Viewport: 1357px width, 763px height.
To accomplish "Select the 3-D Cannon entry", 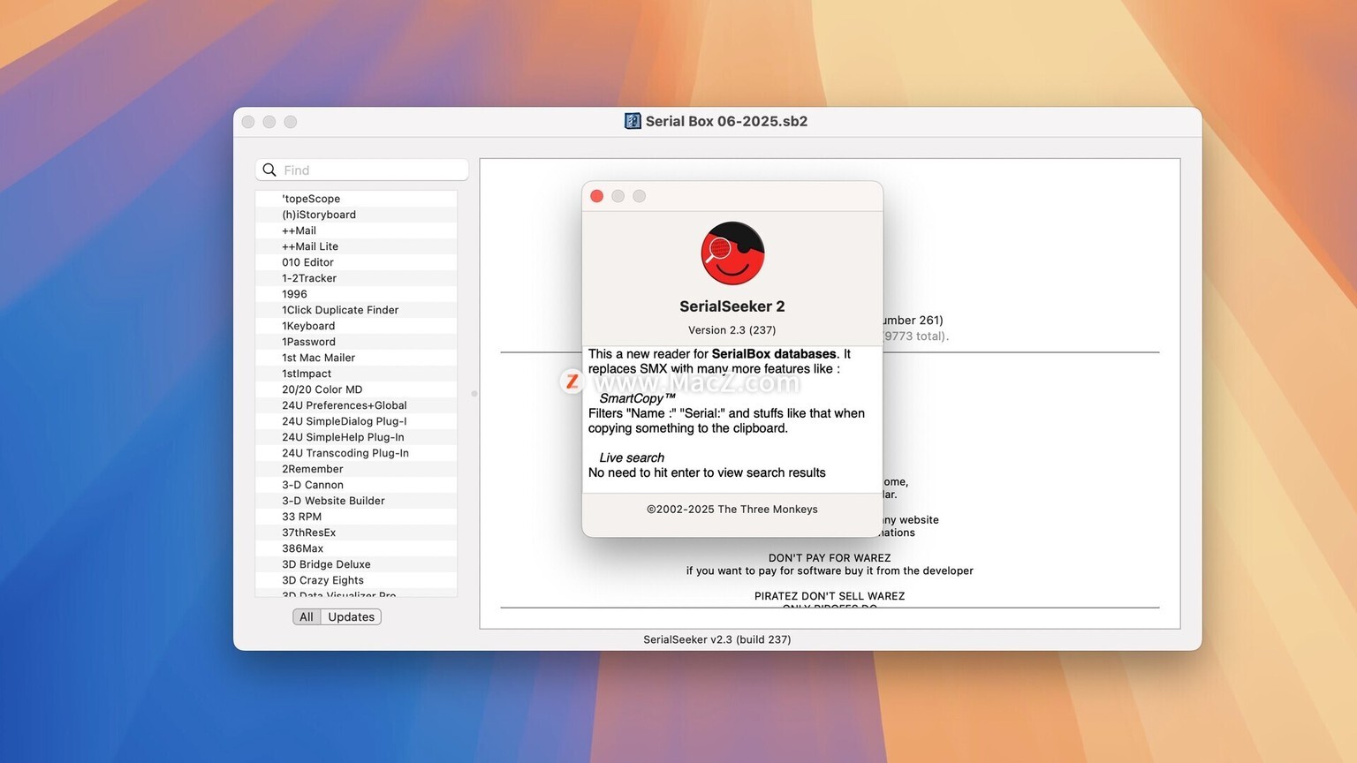I will [x=356, y=485].
